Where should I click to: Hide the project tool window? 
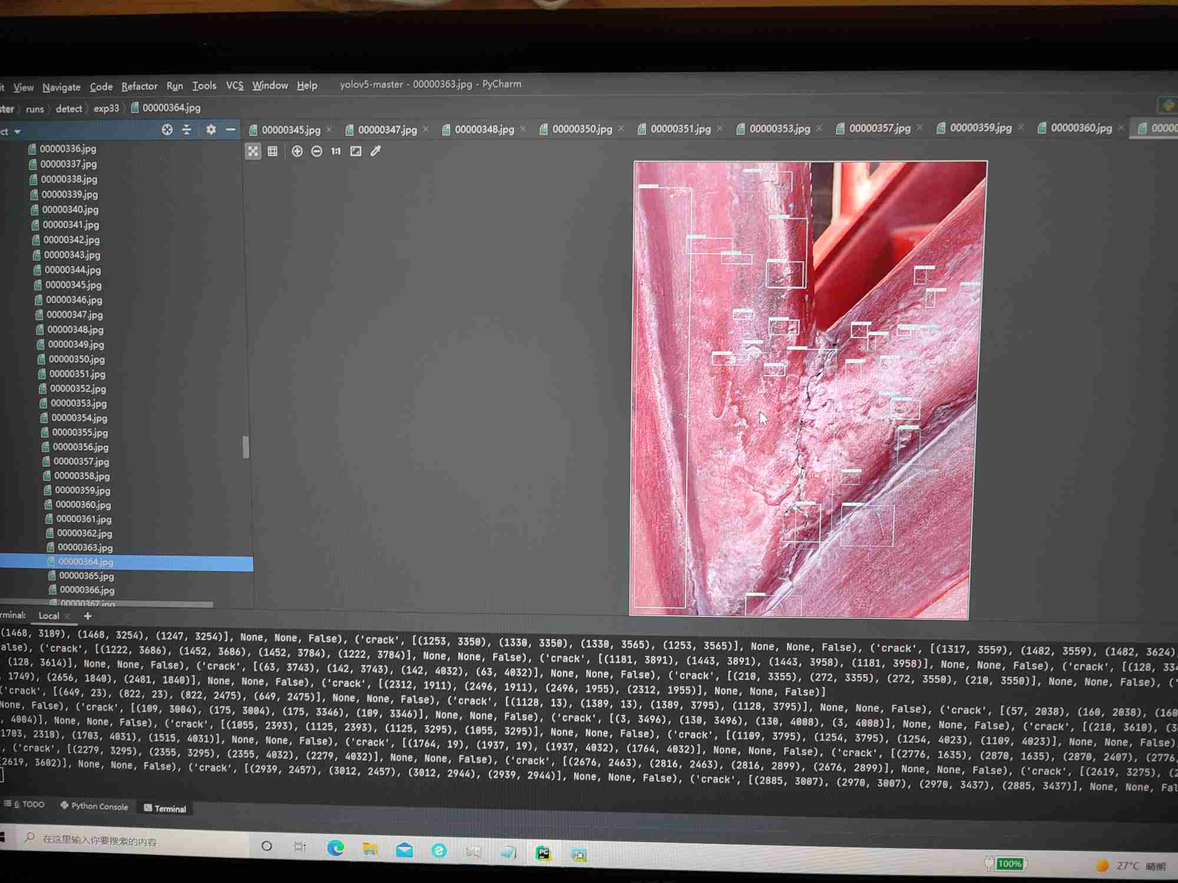pyautogui.click(x=231, y=130)
